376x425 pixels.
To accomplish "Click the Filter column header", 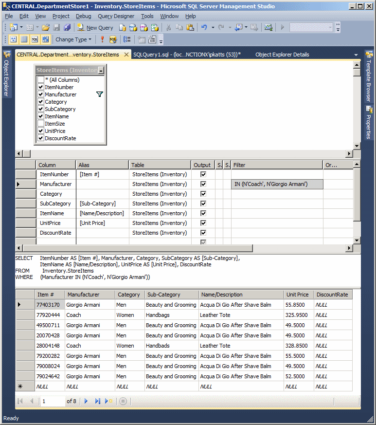I will pos(277,165).
